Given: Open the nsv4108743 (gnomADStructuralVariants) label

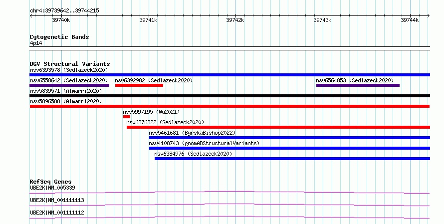Looking at the screenshot, I should [x=204, y=143].
